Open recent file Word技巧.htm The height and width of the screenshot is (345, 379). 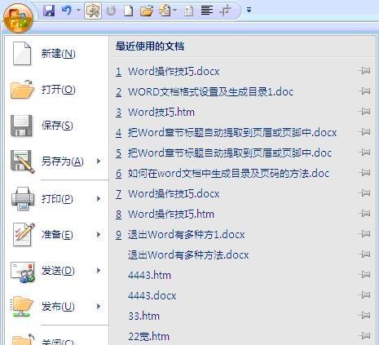point(155,113)
